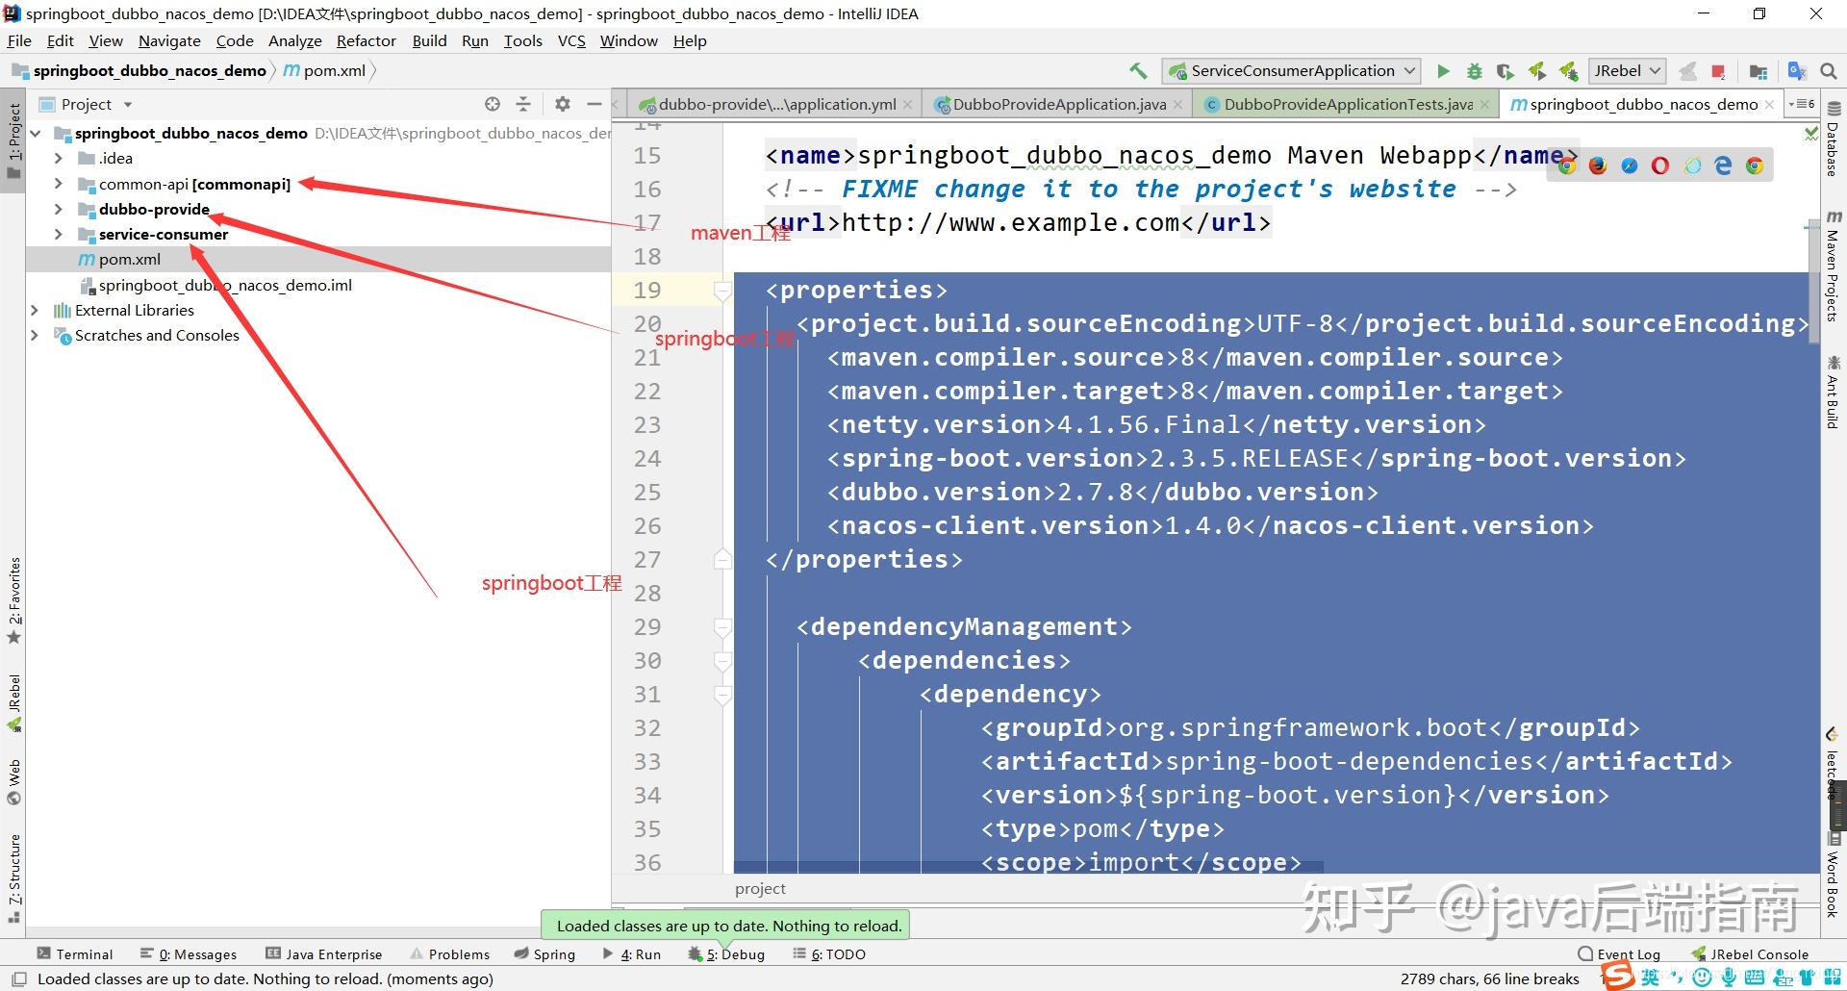Show hidden editor tabs list
The height and width of the screenshot is (991, 1847).
pos(1801,104)
